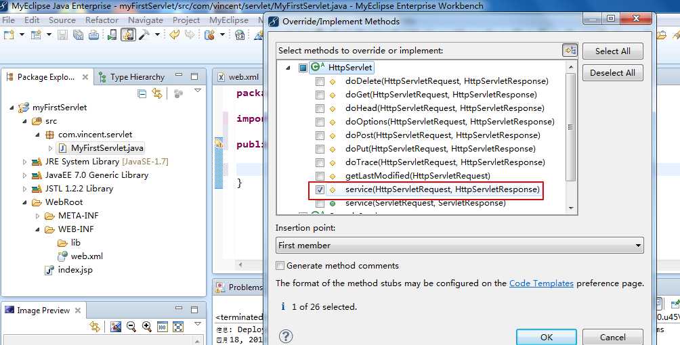Click the fit-to-window icon in Image Preview
680x345 pixels.
178,327
